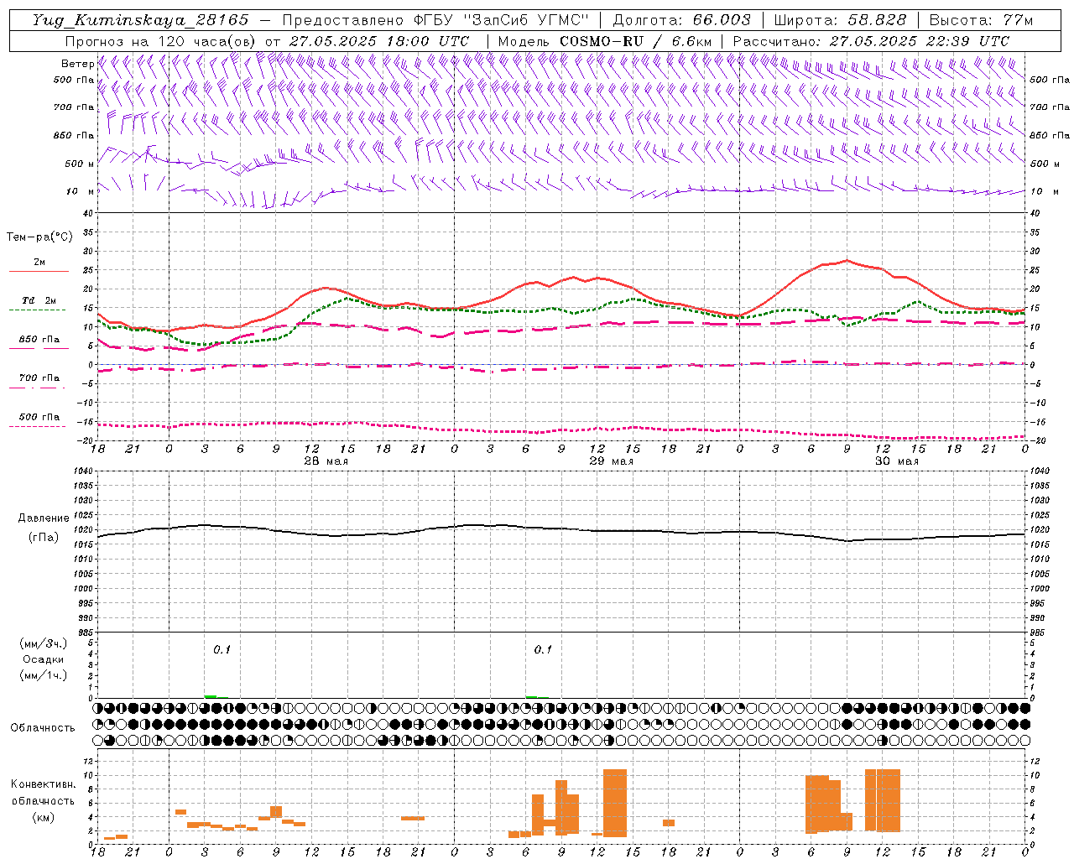Click the 10 м wind level label on left
Image resolution: width=1074 pixels, height=859 pixels.
81,191
